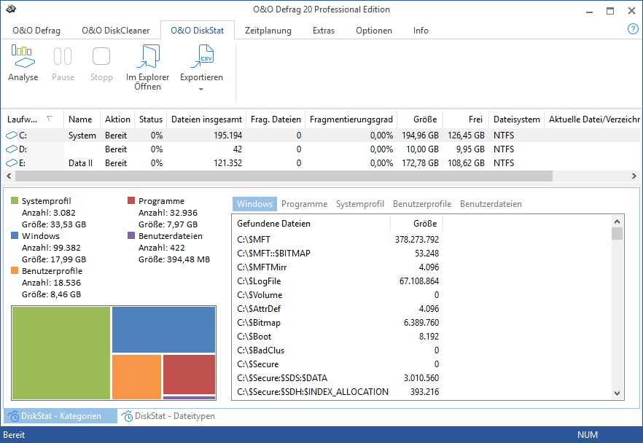Viewport: 643px width, 443px height.
Task: Click file list scroll down arrow
Action: pyautogui.click(x=617, y=393)
